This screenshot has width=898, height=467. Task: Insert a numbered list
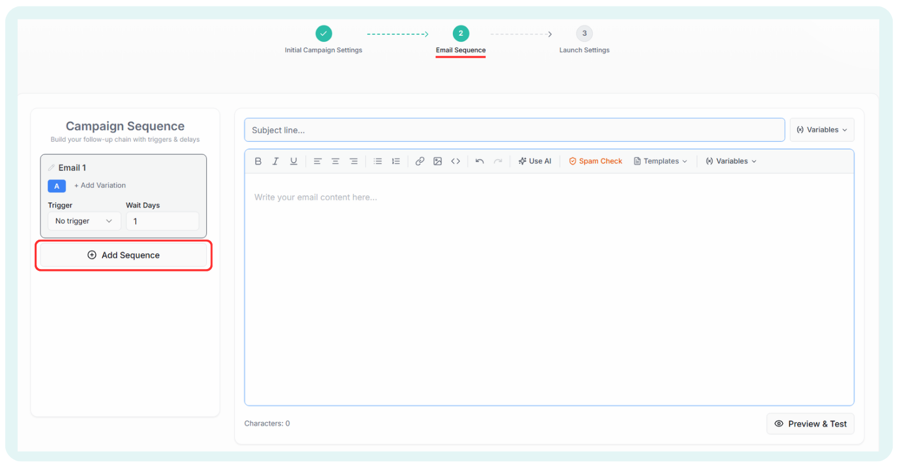coord(396,161)
